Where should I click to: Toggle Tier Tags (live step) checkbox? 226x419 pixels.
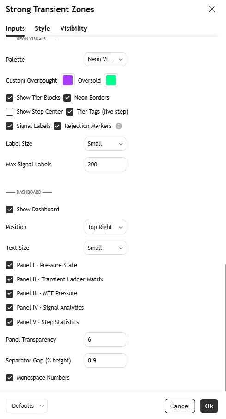pos(70,112)
